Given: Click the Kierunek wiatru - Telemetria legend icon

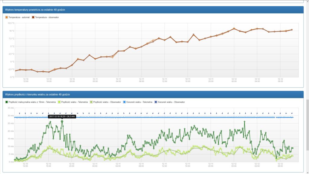Looking at the screenshot, I should [x=124, y=102].
